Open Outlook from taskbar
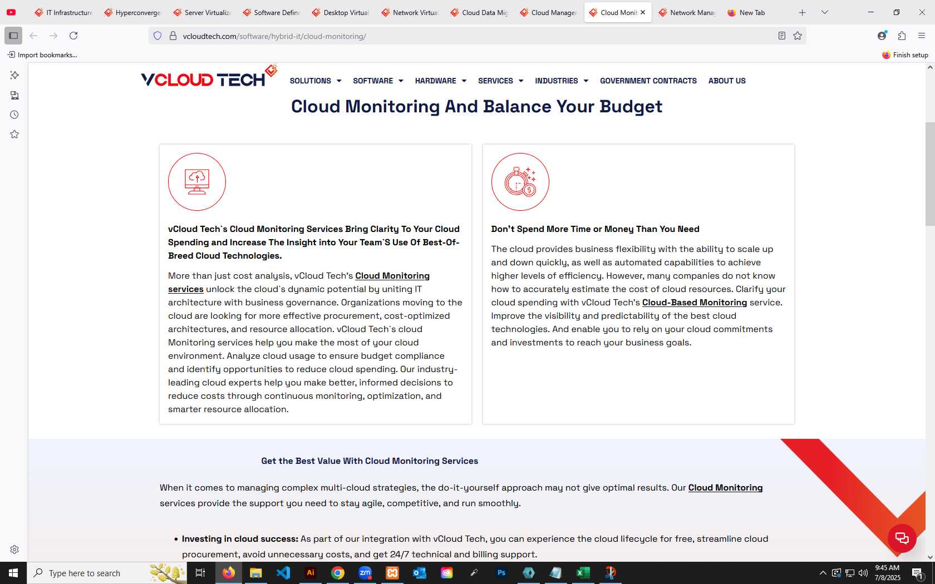The image size is (935, 584). pos(420,573)
